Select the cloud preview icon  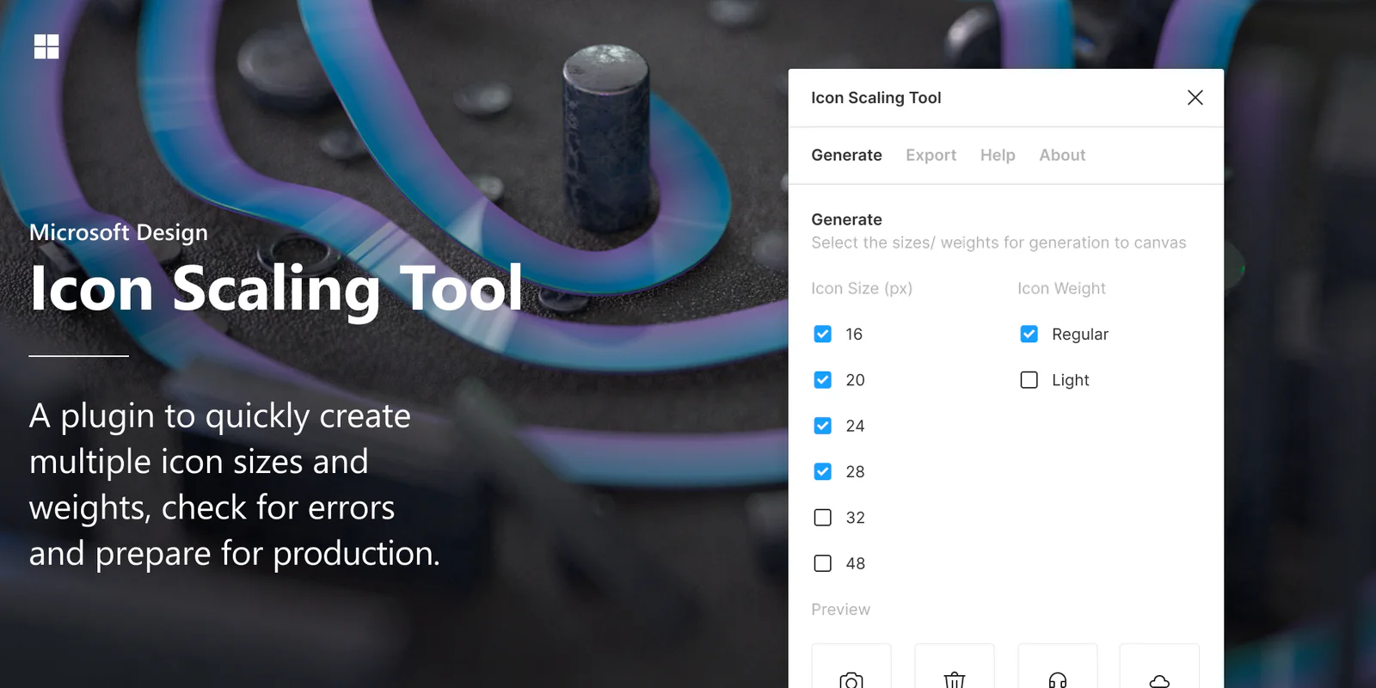point(1159,666)
